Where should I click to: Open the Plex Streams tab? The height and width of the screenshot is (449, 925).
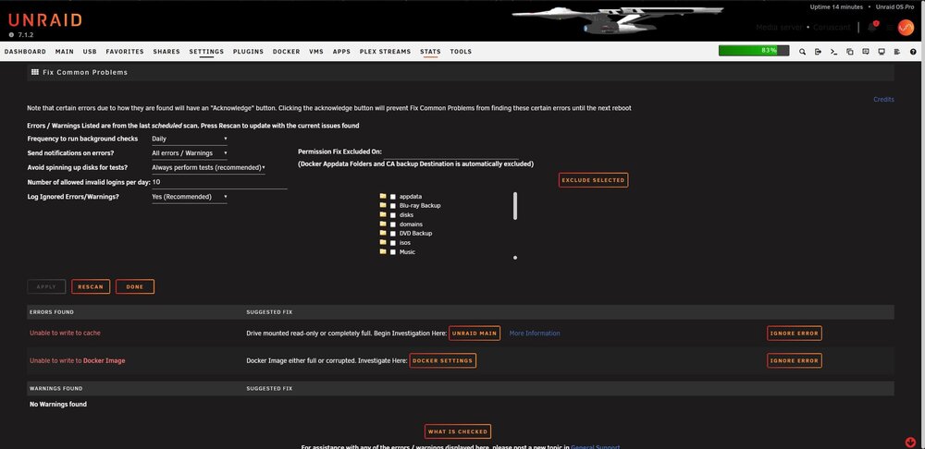[x=385, y=52]
